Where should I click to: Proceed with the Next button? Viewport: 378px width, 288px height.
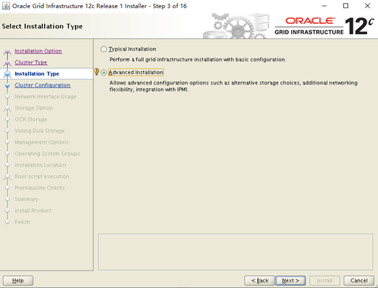[290, 280]
